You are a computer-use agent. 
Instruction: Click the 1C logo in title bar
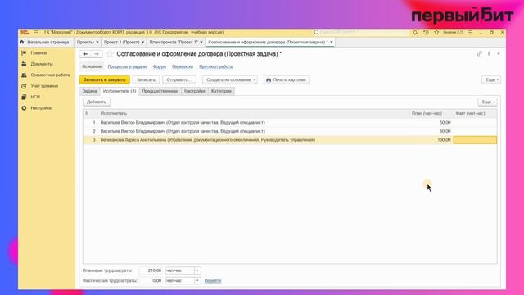(x=25, y=33)
